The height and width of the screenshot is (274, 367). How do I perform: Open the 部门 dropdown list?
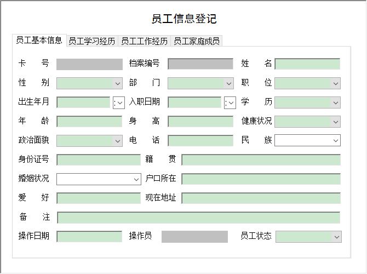point(228,83)
